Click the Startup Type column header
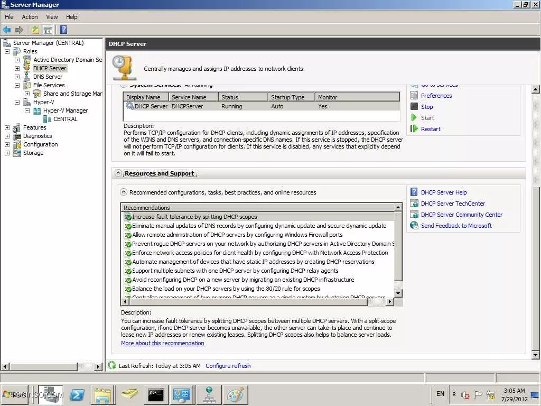Screen dimensions: 541x406 click(291, 97)
